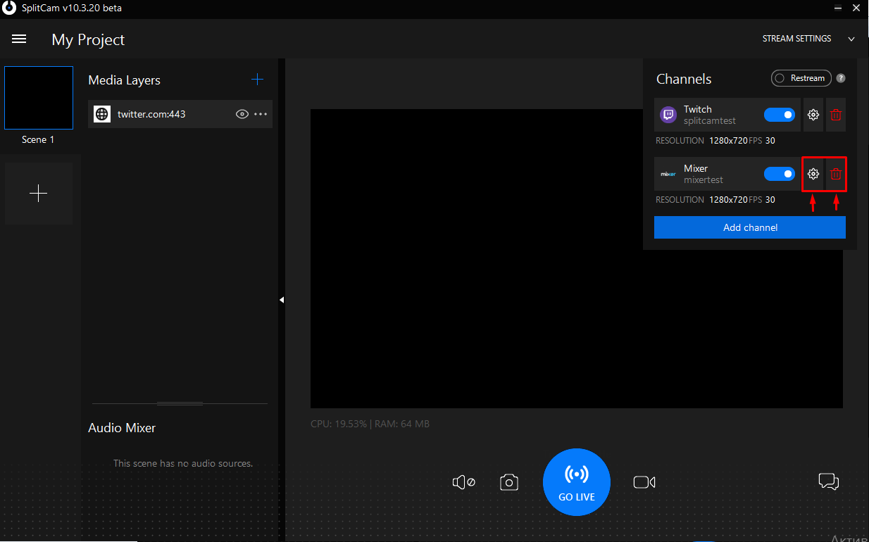Viewport: 869px width, 542px height.
Task: Open the chat panel icon
Action: point(829,481)
